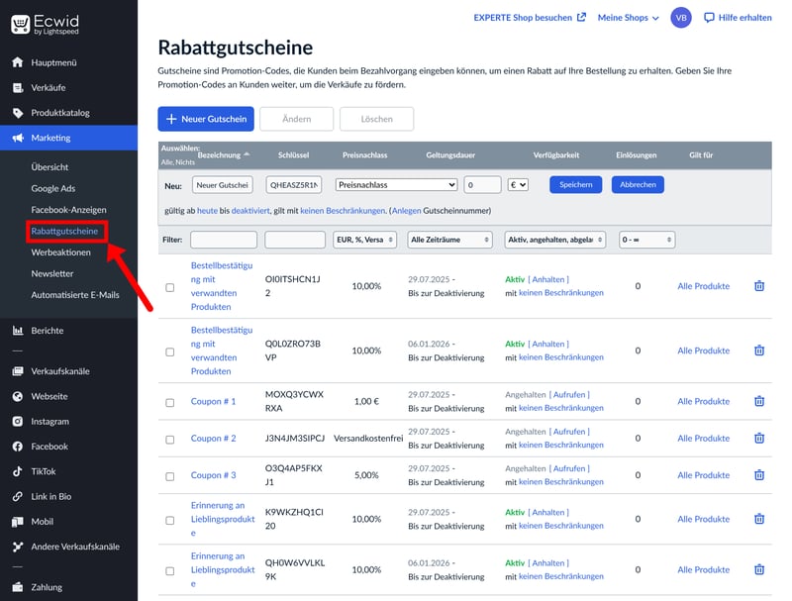Click Hilfe erhalten chat icon

(x=709, y=18)
